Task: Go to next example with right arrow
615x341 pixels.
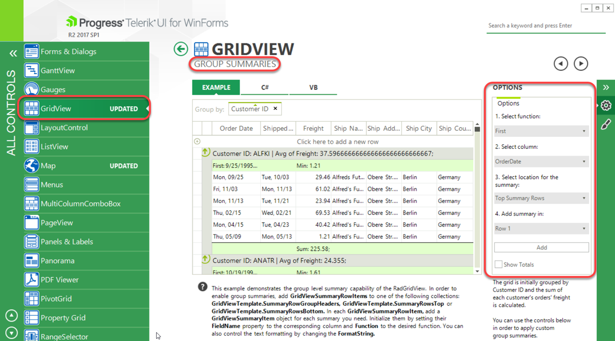Action: click(581, 63)
